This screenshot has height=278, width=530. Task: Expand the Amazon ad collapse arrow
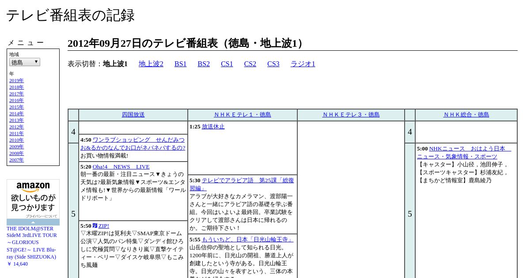pyautogui.click(x=33, y=222)
